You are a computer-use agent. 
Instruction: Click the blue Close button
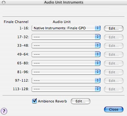(x=114, y=109)
